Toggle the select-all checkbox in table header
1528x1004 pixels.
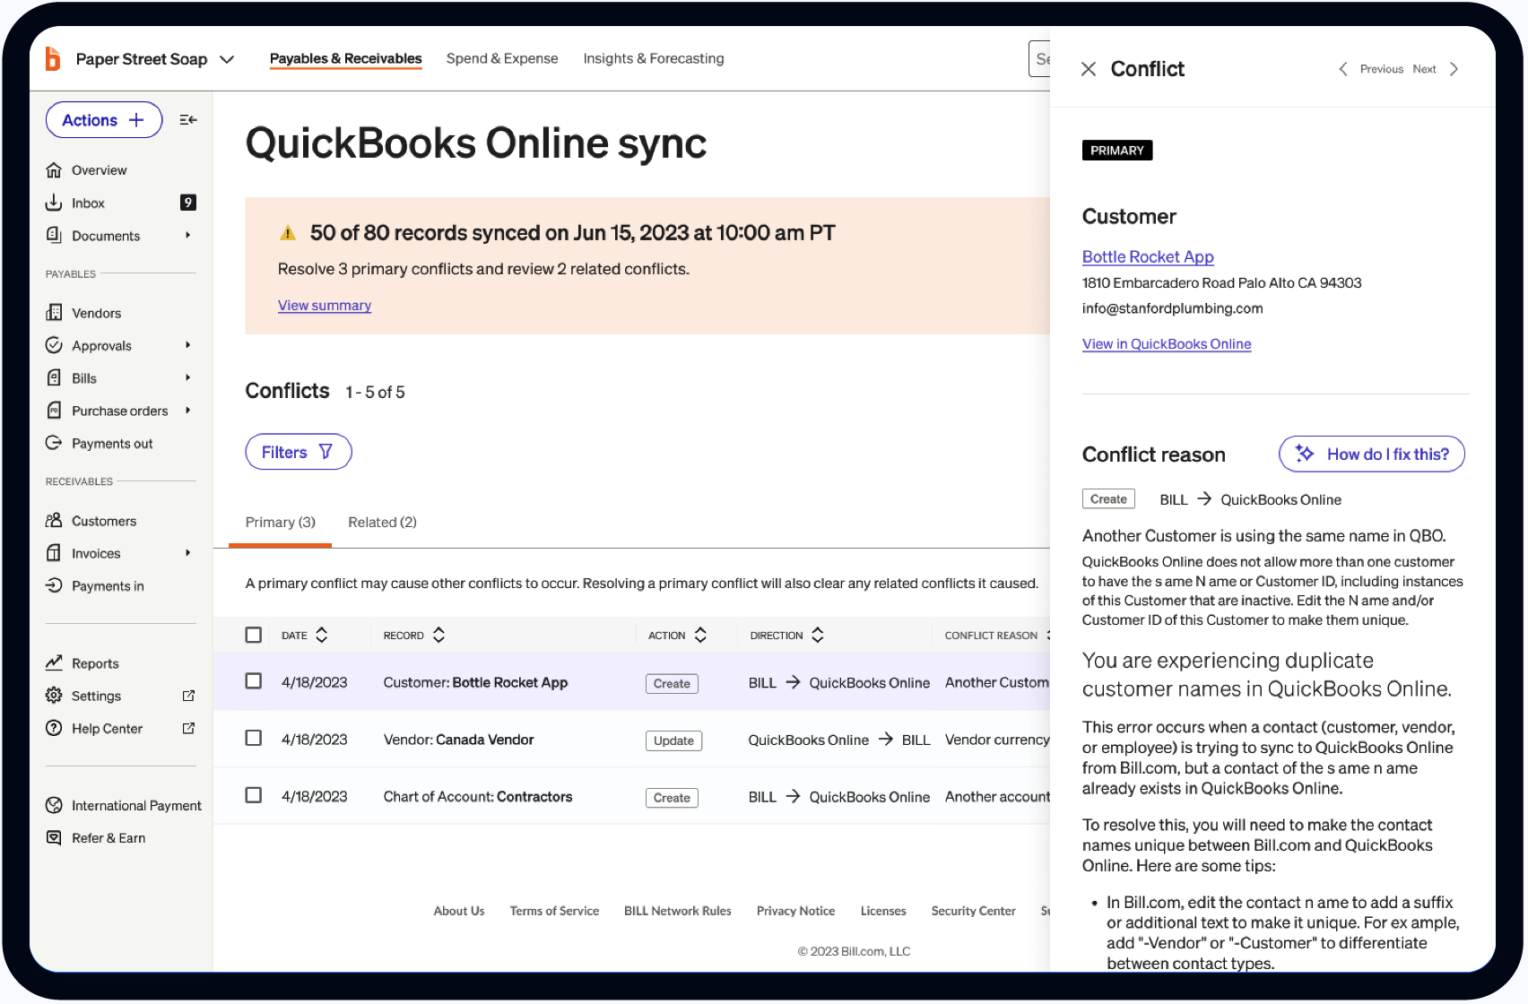[254, 635]
